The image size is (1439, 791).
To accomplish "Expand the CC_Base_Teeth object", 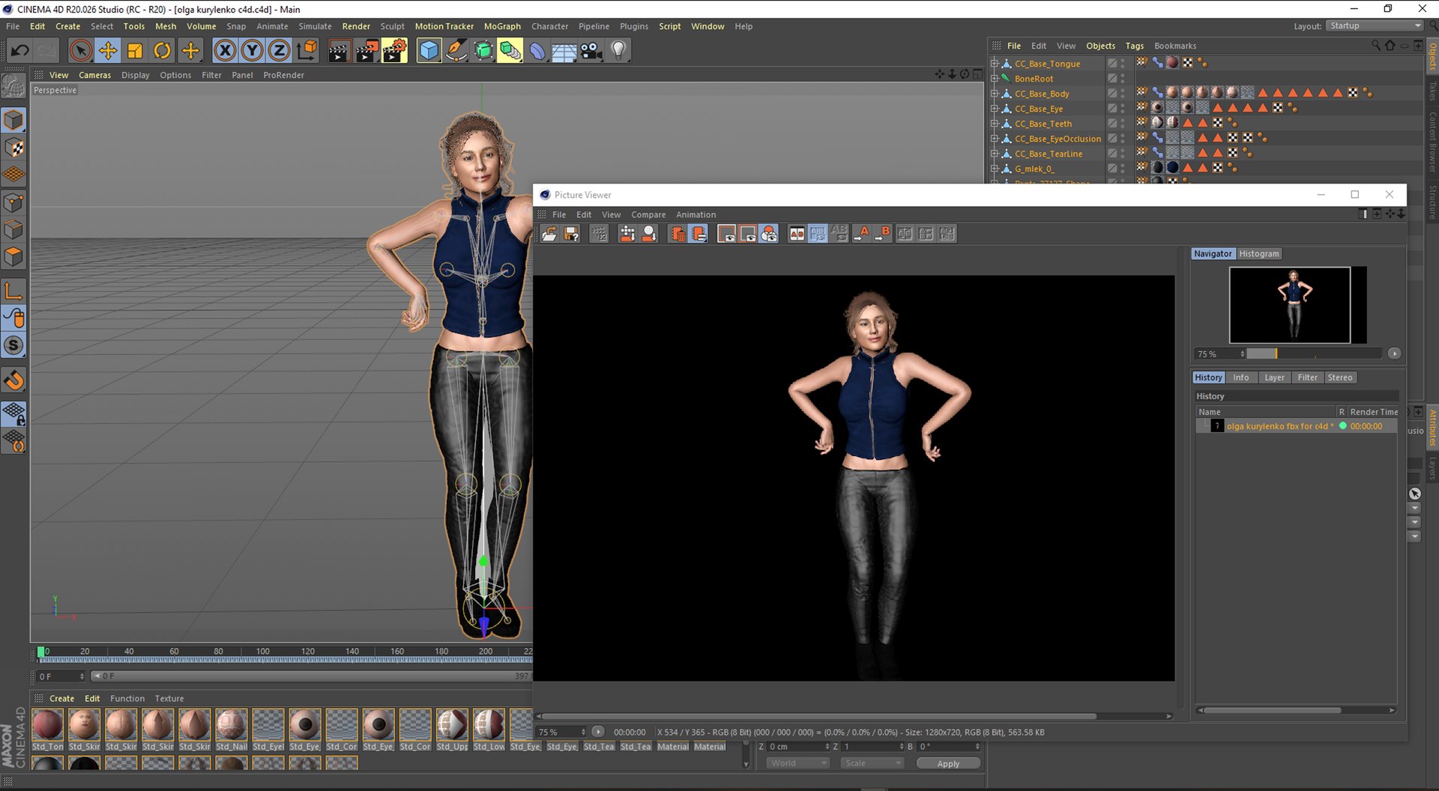I will point(995,124).
